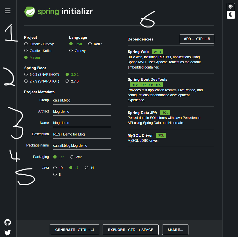
Task: Choose Groovy language
Action: 77,51
